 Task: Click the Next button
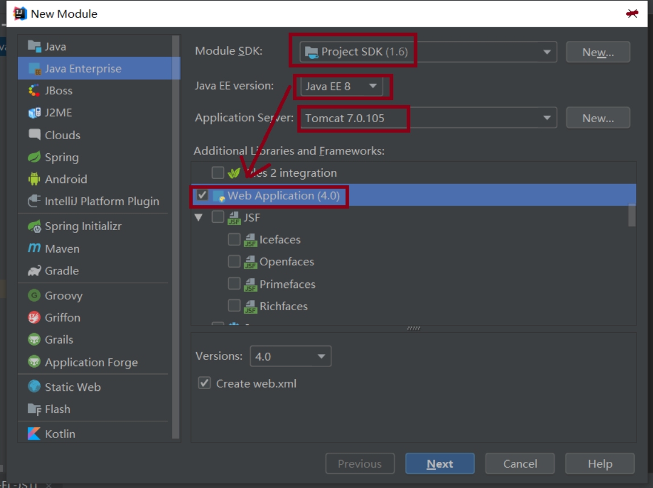(x=440, y=464)
